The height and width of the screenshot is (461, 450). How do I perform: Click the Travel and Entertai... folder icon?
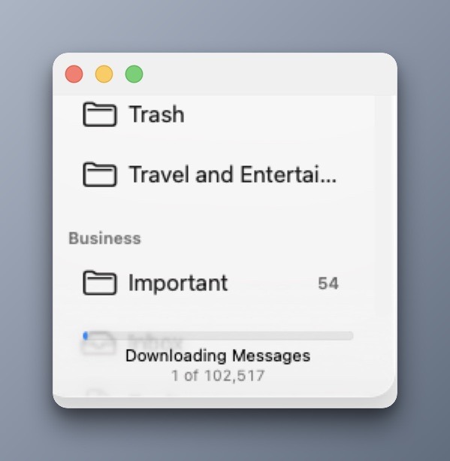pyautogui.click(x=100, y=174)
